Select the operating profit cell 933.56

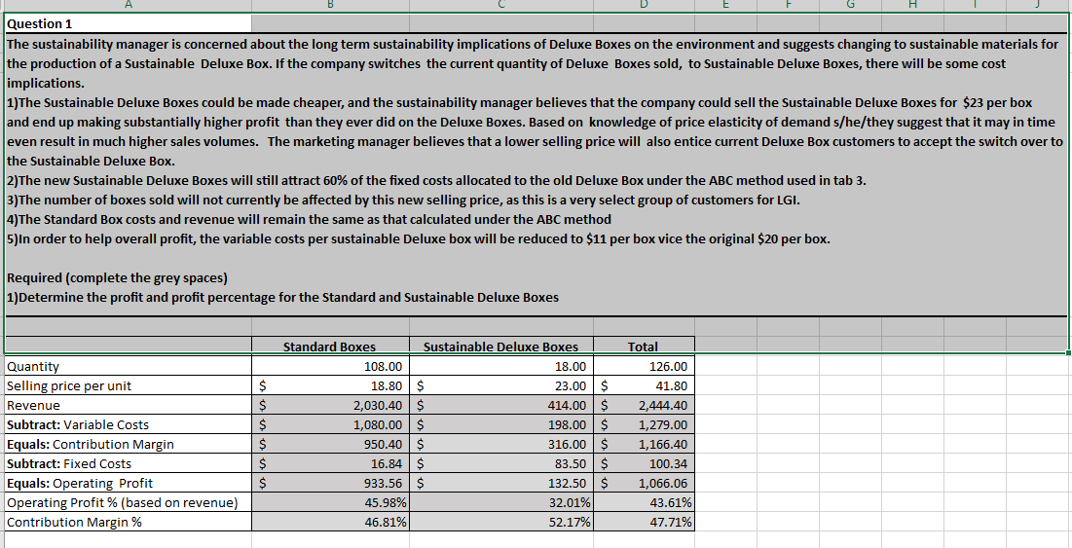330,483
